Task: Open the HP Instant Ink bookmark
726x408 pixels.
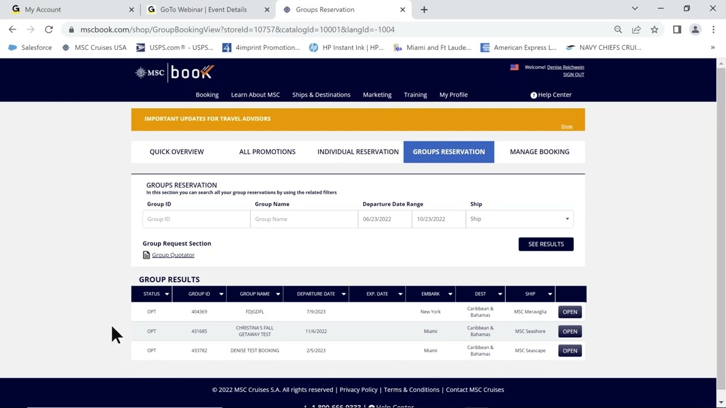Action: 347,48
